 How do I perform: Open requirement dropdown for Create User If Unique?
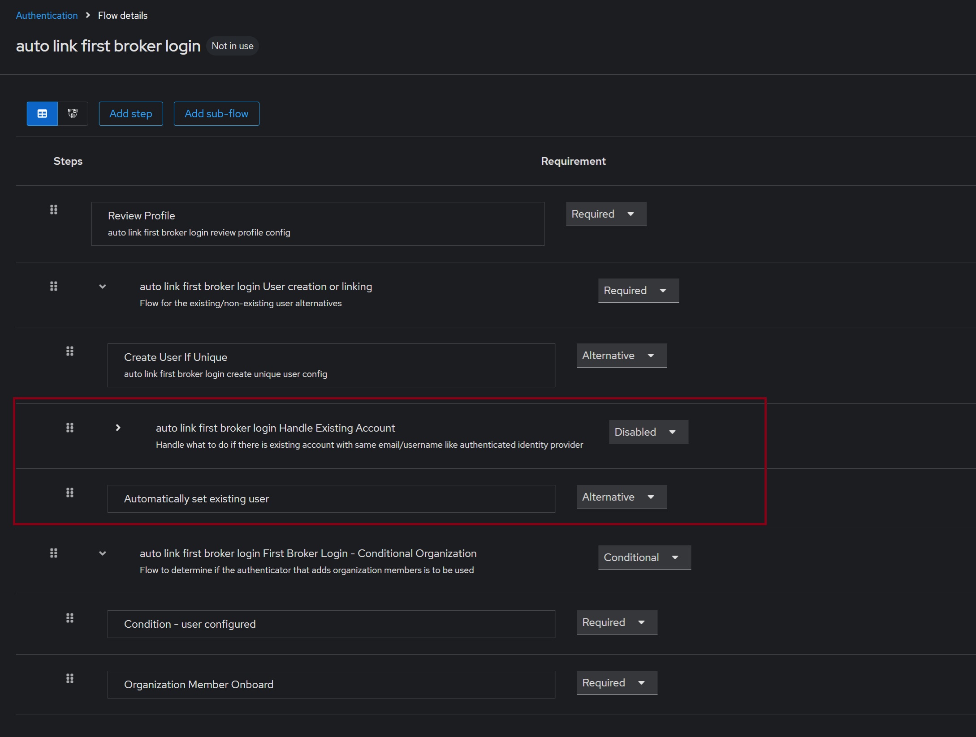coord(621,356)
